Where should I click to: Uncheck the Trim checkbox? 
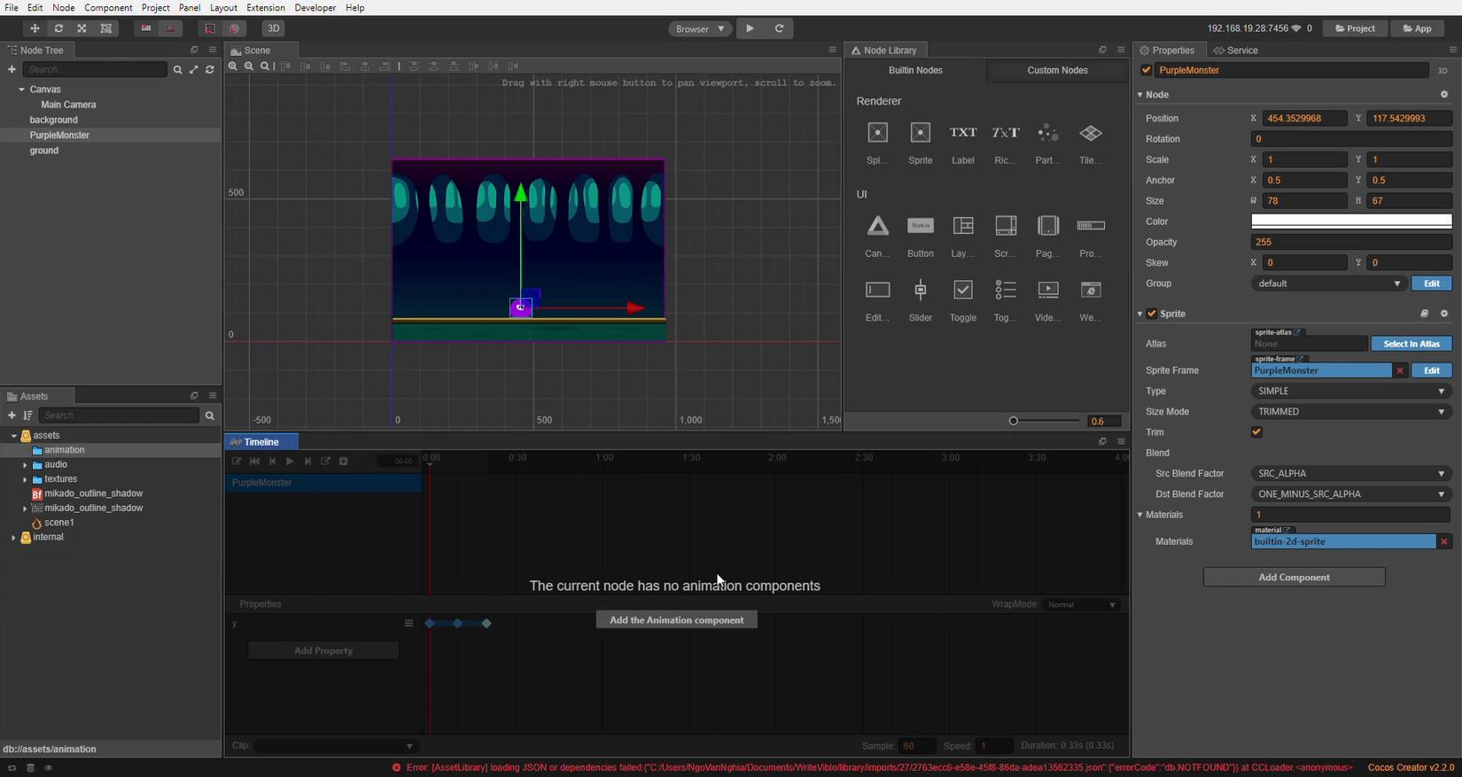coord(1256,432)
